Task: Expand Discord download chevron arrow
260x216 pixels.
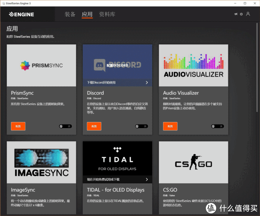Action: 147,83
